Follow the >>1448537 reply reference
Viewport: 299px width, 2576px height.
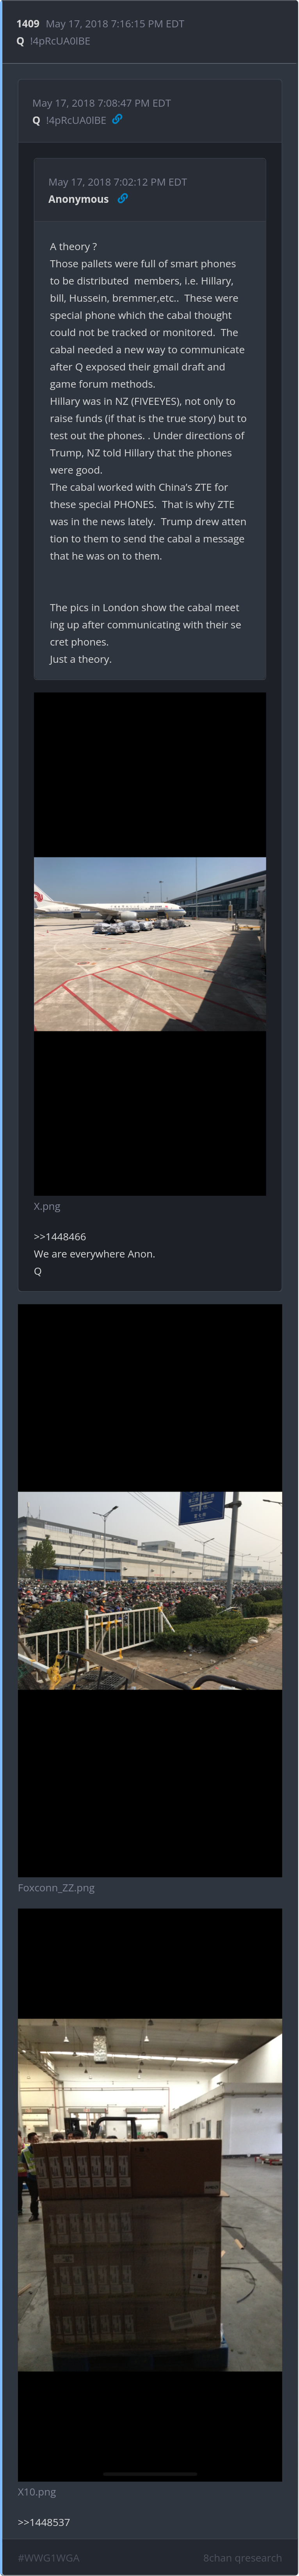(x=44, y=2522)
